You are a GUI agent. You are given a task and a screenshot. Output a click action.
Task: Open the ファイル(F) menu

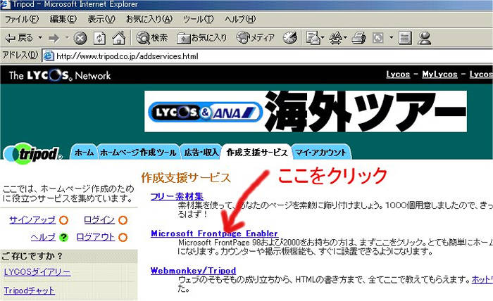point(22,19)
